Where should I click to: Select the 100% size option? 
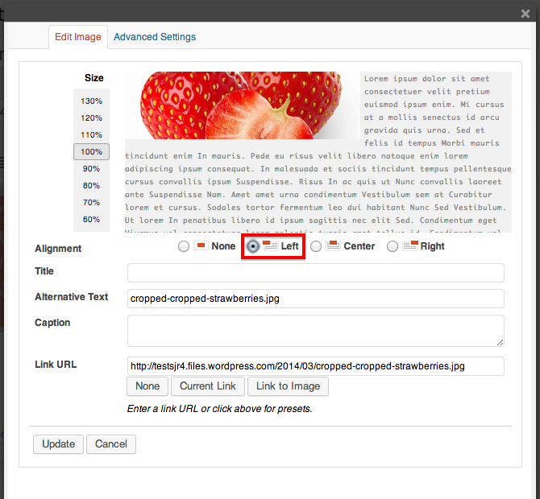tap(91, 152)
